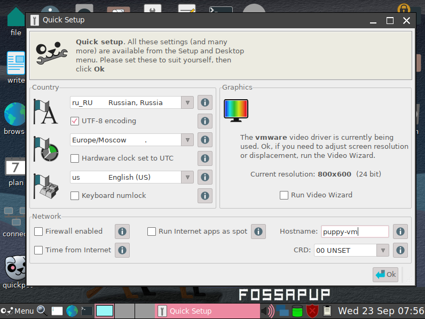Open info for Firewall enabled
425x319 pixels.
pos(122,232)
